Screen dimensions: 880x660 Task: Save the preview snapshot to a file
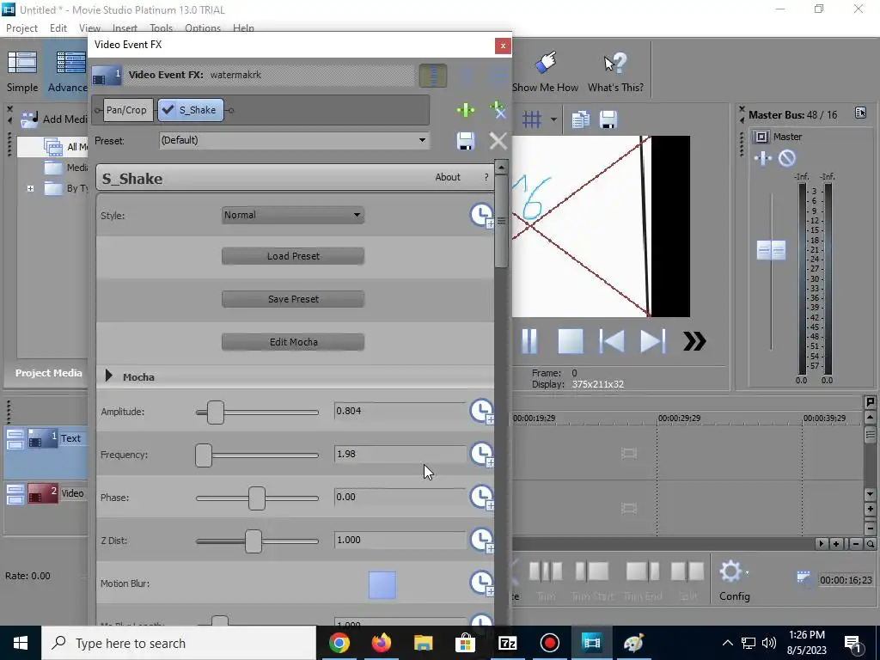point(608,119)
